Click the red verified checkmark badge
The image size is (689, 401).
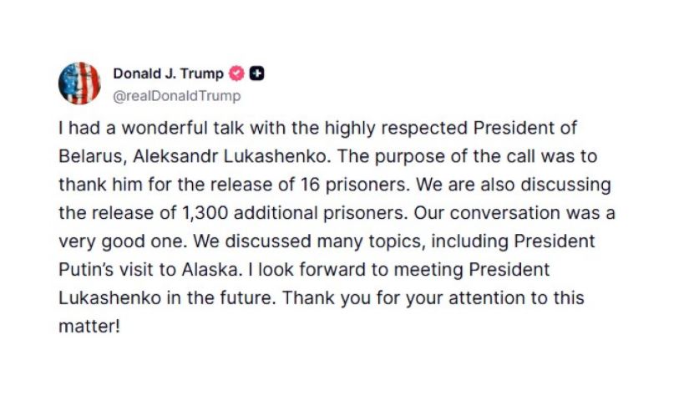coord(237,74)
